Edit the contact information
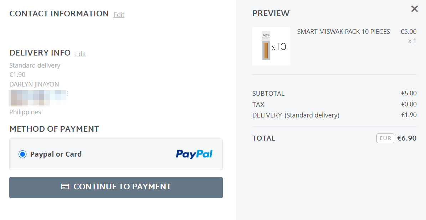Screen dimensions: 426x220 point(119,15)
